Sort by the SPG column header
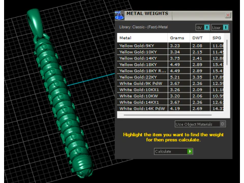This screenshot has width=244, height=183. click(217, 38)
